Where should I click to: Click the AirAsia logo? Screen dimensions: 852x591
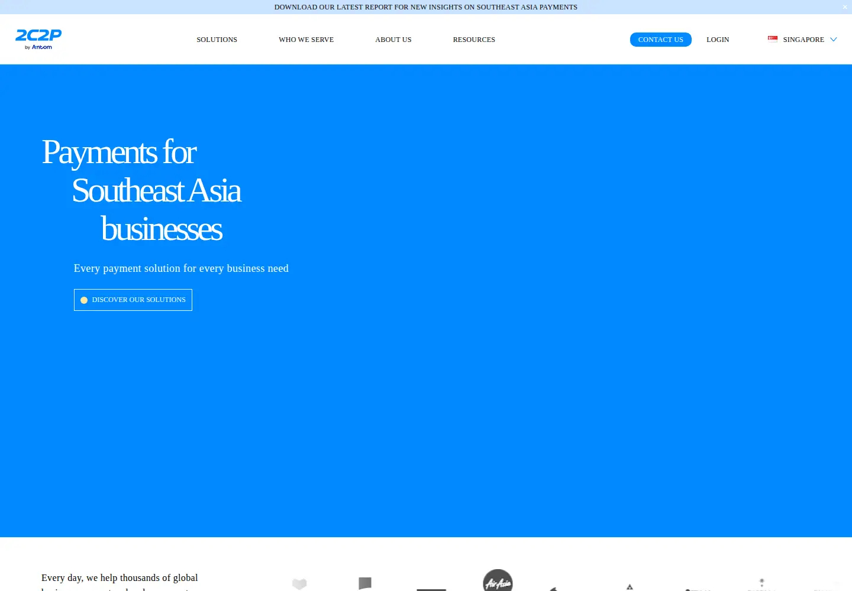point(498,580)
